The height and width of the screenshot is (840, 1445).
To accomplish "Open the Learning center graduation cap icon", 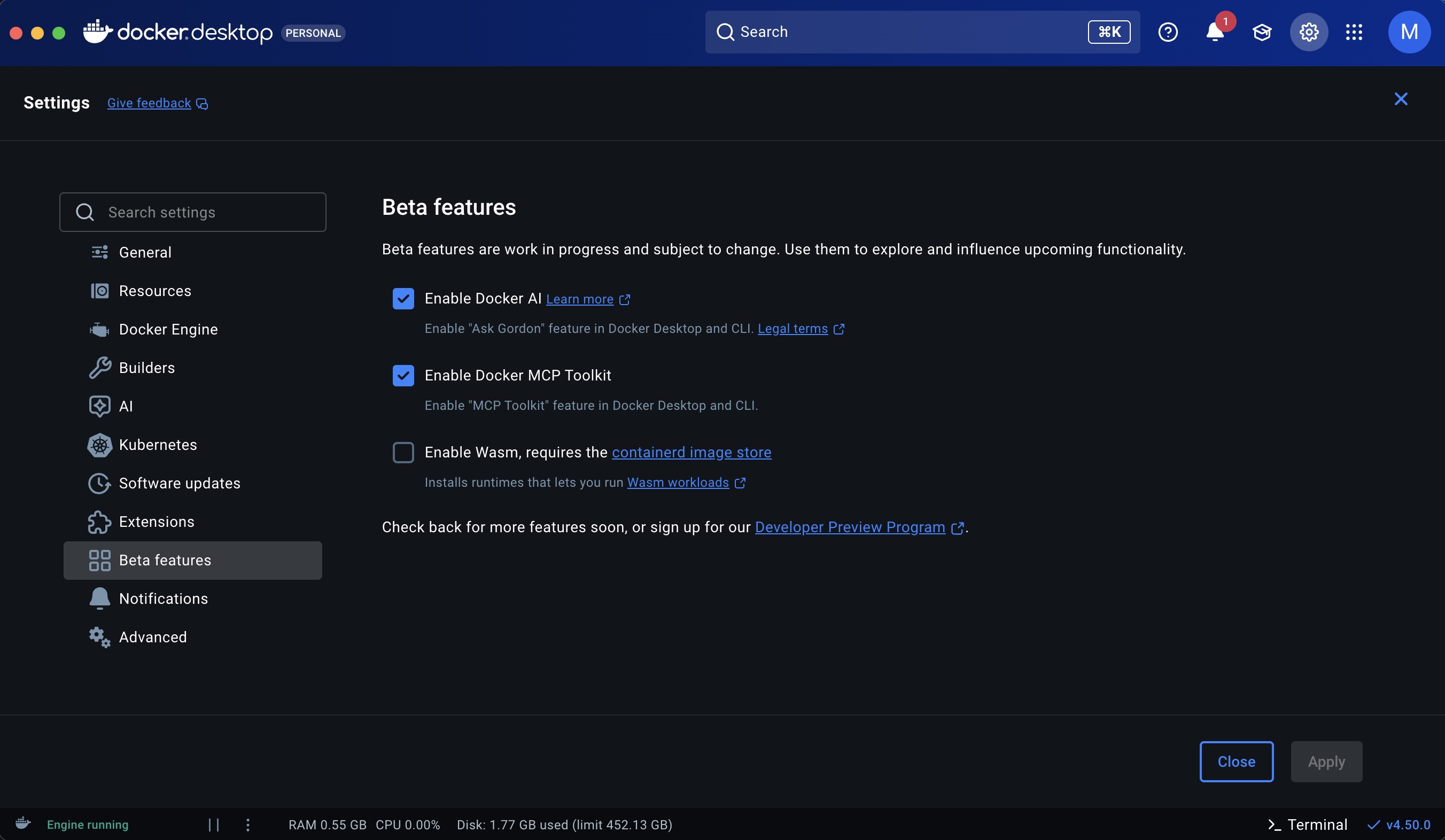I will point(1262,32).
